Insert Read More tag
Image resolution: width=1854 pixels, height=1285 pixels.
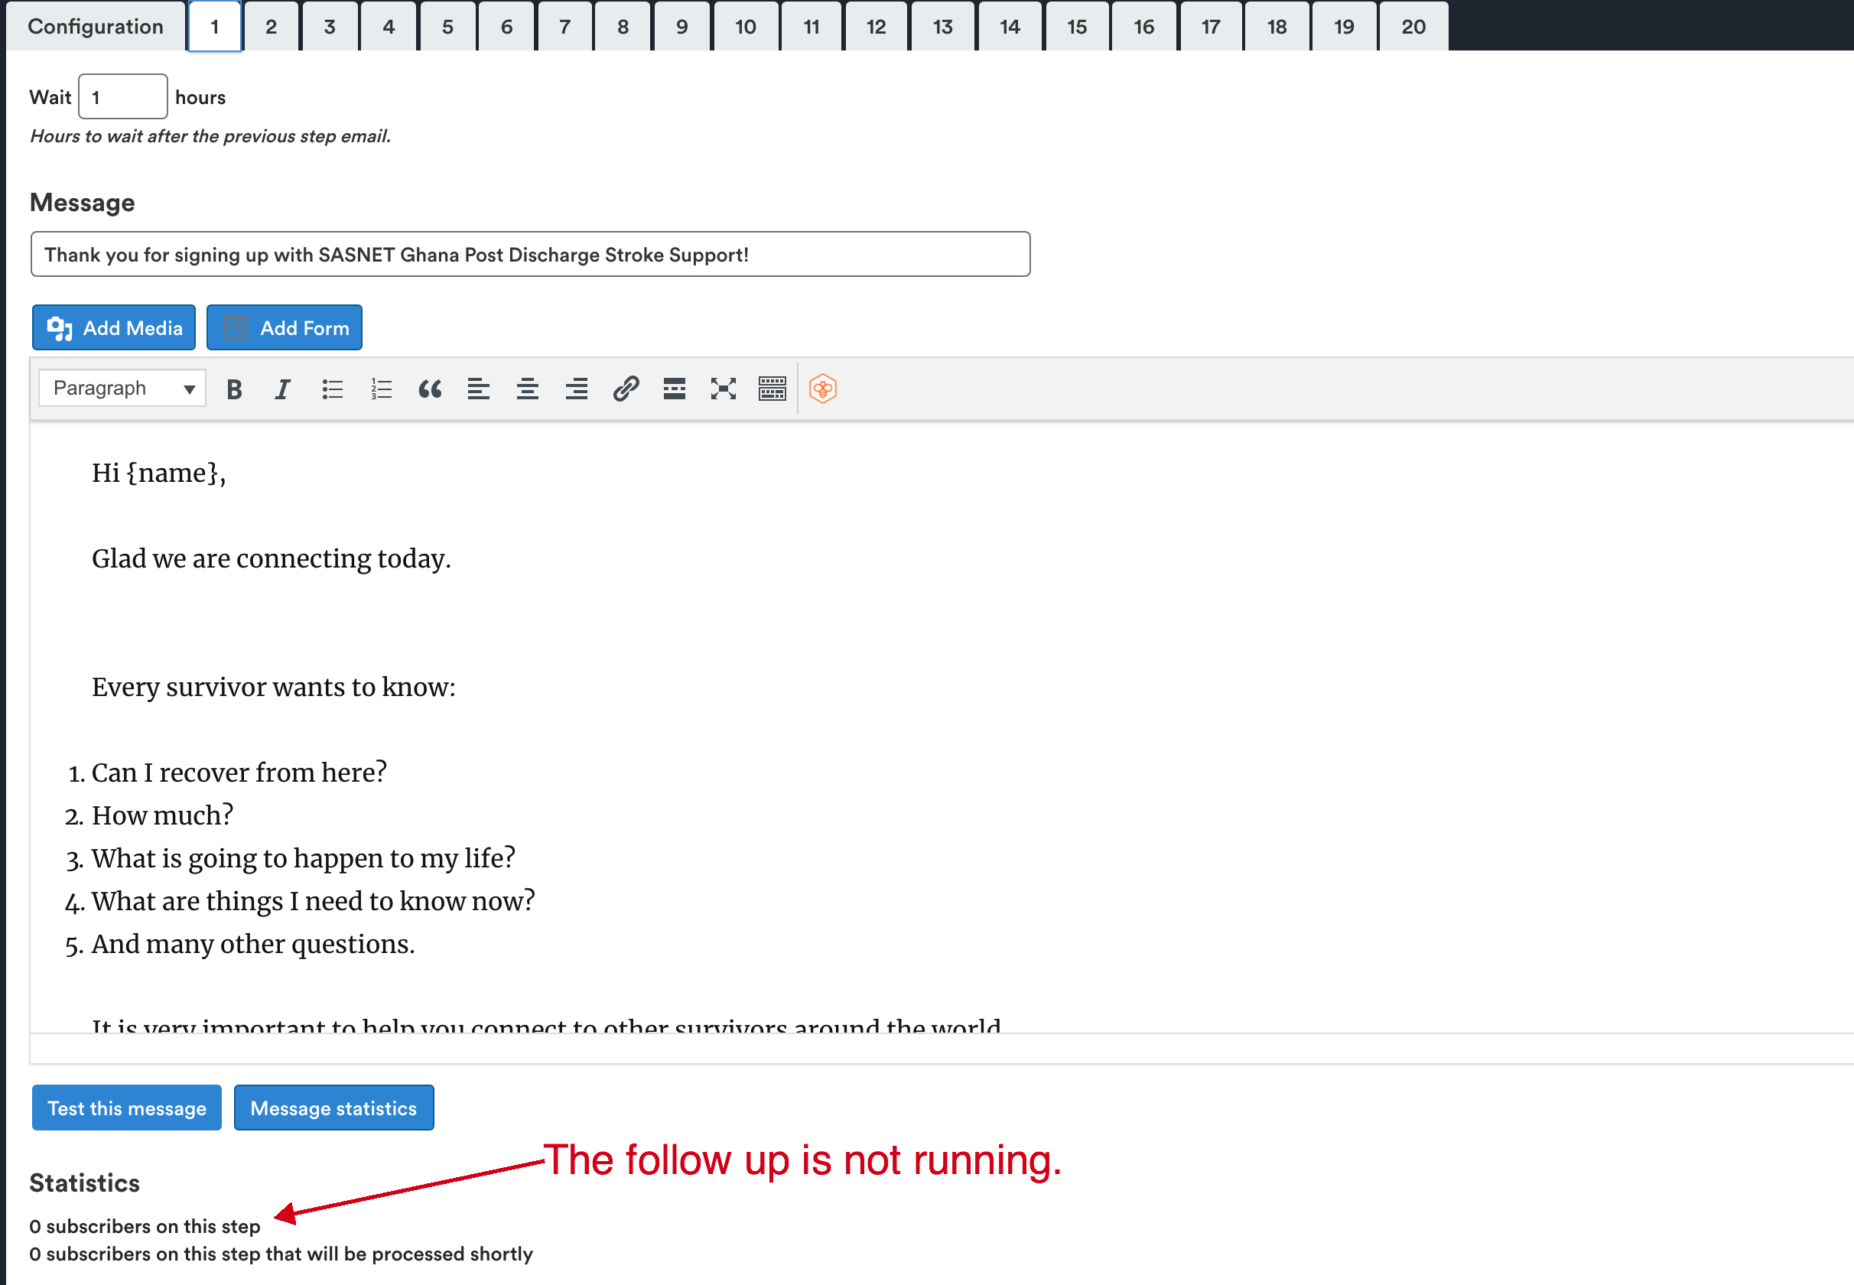click(675, 389)
